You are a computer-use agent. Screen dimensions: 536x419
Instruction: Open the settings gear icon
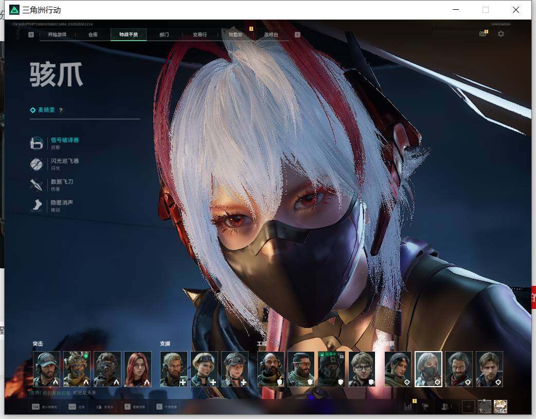click(x=501, y=34)
